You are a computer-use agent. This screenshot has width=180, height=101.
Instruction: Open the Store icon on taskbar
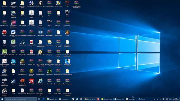(73, 99)
